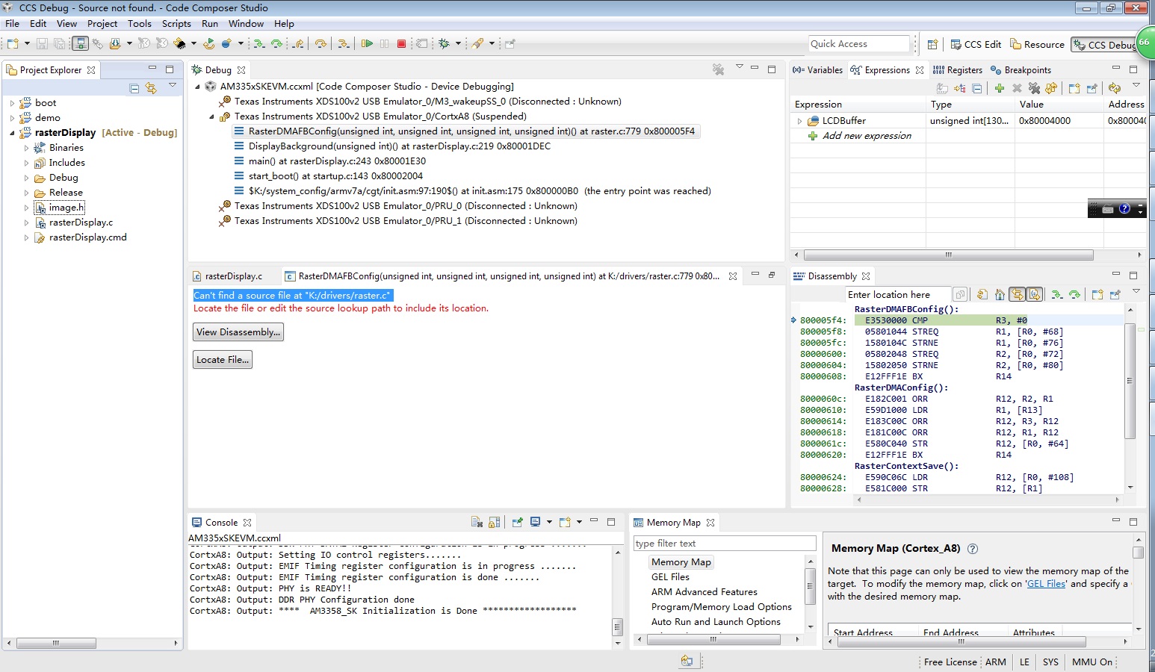Click the bug Debug icon in main toolbar
This screenshot has height=672, width=1155.
(x=445, y=44)
